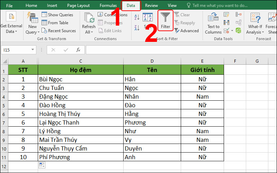Select row 5 header

[x=4, y=105]
